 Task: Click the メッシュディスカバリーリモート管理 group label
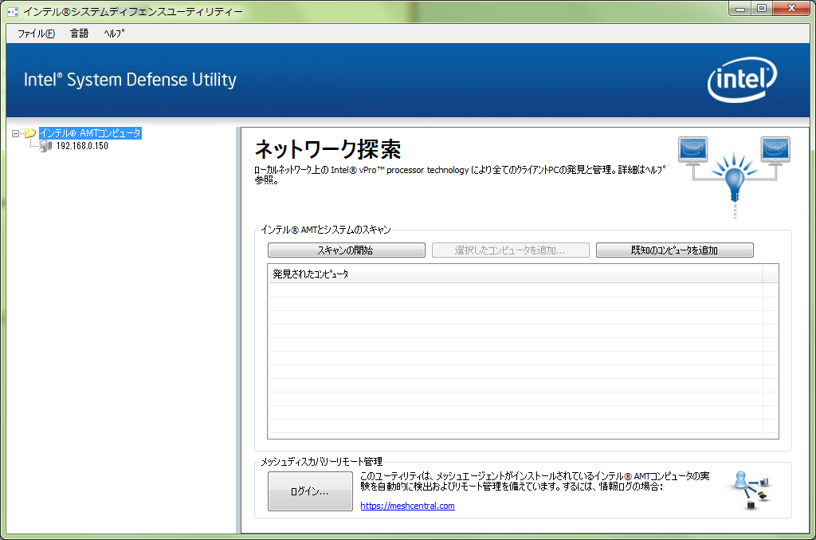pos(322,461)
